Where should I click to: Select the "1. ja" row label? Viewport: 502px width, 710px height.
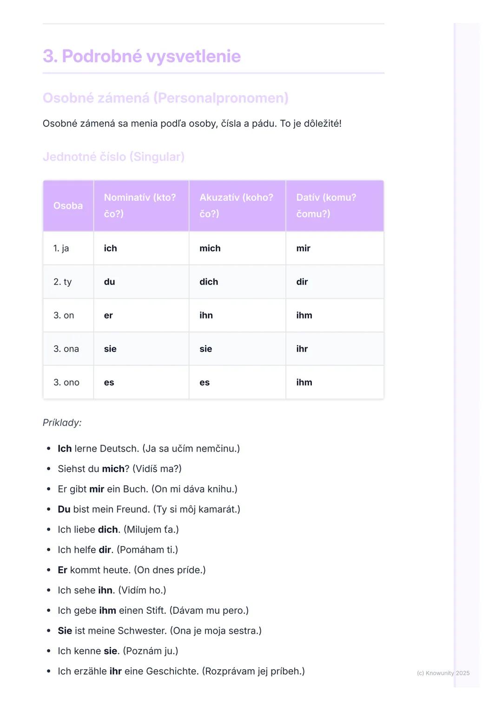(x=61, y=248)
